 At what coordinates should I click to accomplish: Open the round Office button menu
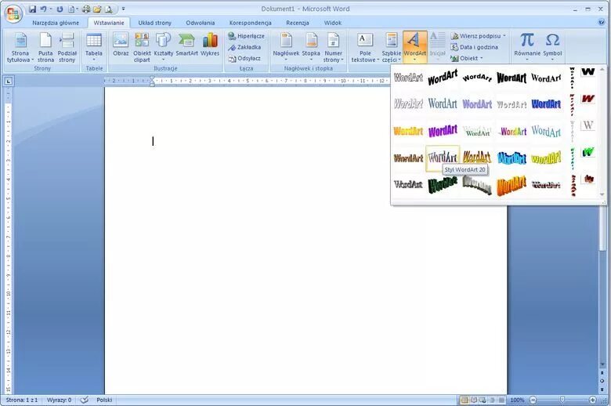pyautogui.click(x=13, y=13)
